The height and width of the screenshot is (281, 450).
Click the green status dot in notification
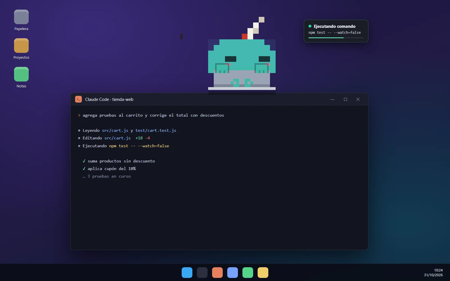tap(310, 26)
